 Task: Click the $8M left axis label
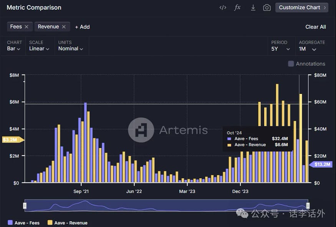(x=14, y=75)
